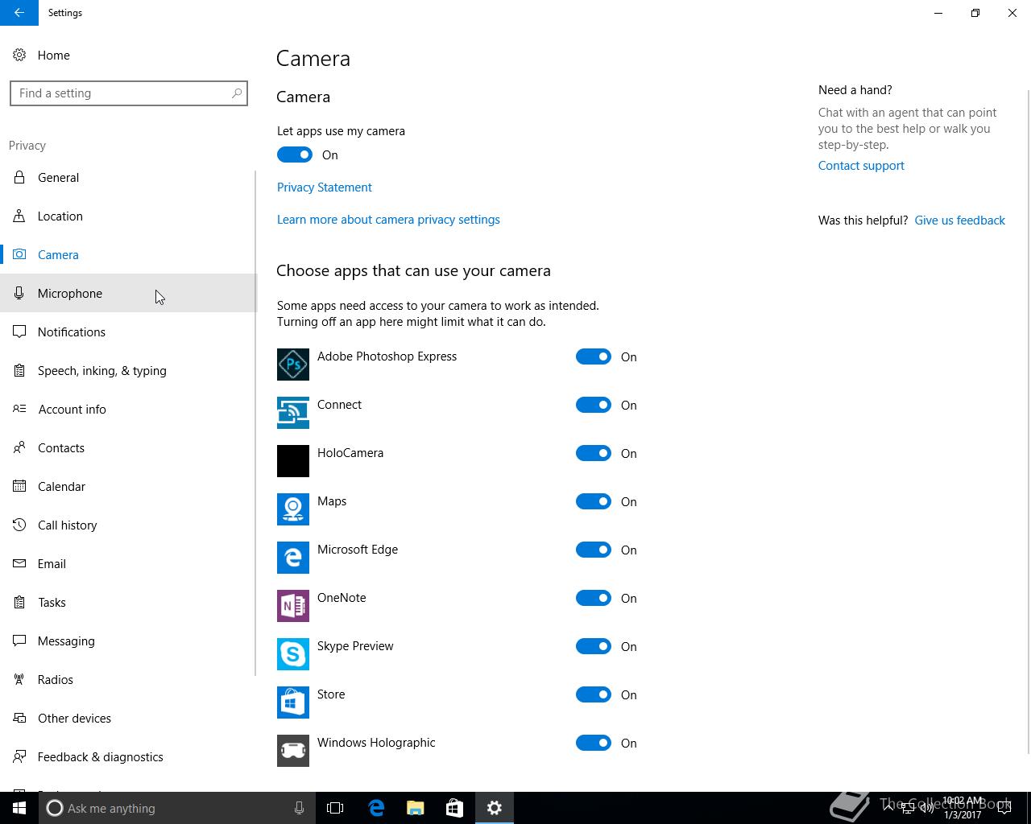Toggle Windows Holographic camera switch
Screen dimensions: 1031x824
coord(594,743)
